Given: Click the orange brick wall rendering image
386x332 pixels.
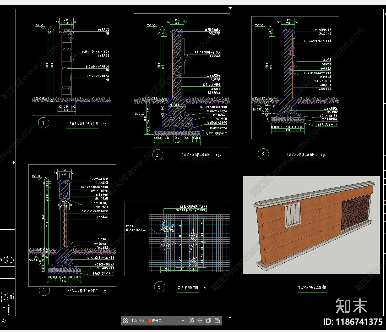Looking at the screenshot, I should (311, 225).
